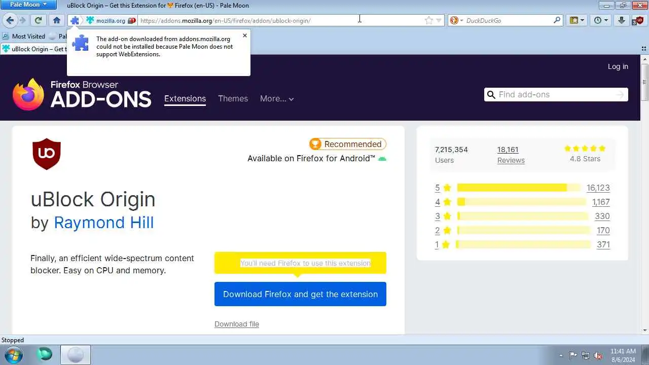Image resolution: width=649 pixels, height=365 pixels.
Task: Click the uBlock Origin shield logo
Action: click(x=47, y=154)
